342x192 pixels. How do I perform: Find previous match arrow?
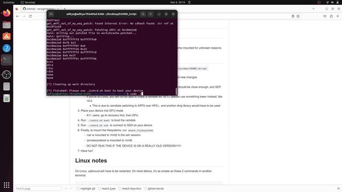[x=66, y=188]
